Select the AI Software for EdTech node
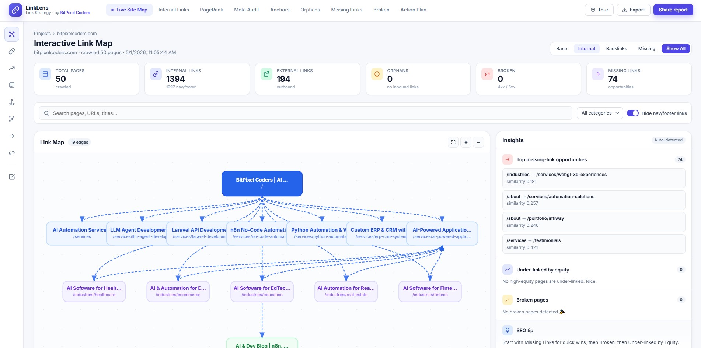This screenshot has width=701, height=348. pos(262,292)
